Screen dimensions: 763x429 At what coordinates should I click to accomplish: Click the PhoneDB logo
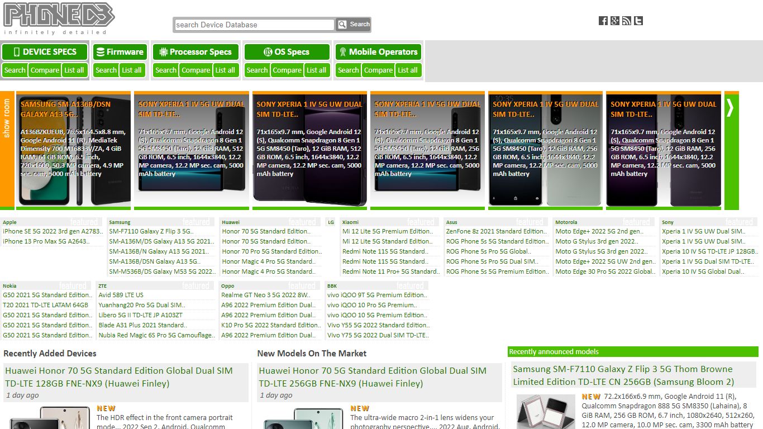tap(59, 18)
